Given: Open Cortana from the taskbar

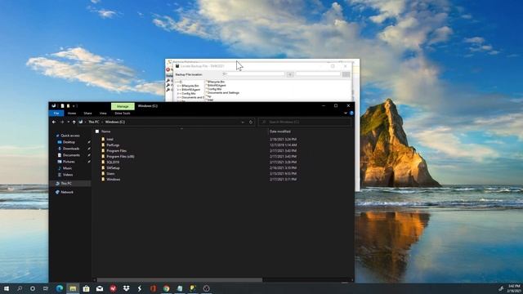Looking at the screenshot, I should pyautogui.click(x=33, y=288).
